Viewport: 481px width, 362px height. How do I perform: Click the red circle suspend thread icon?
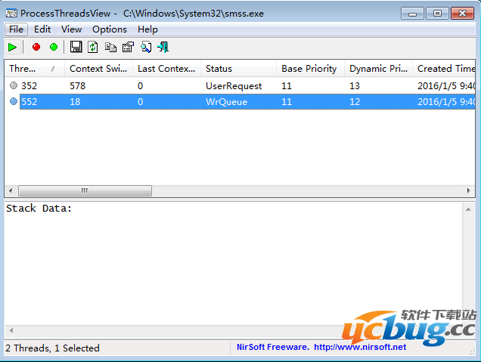(x=36, y=47)
